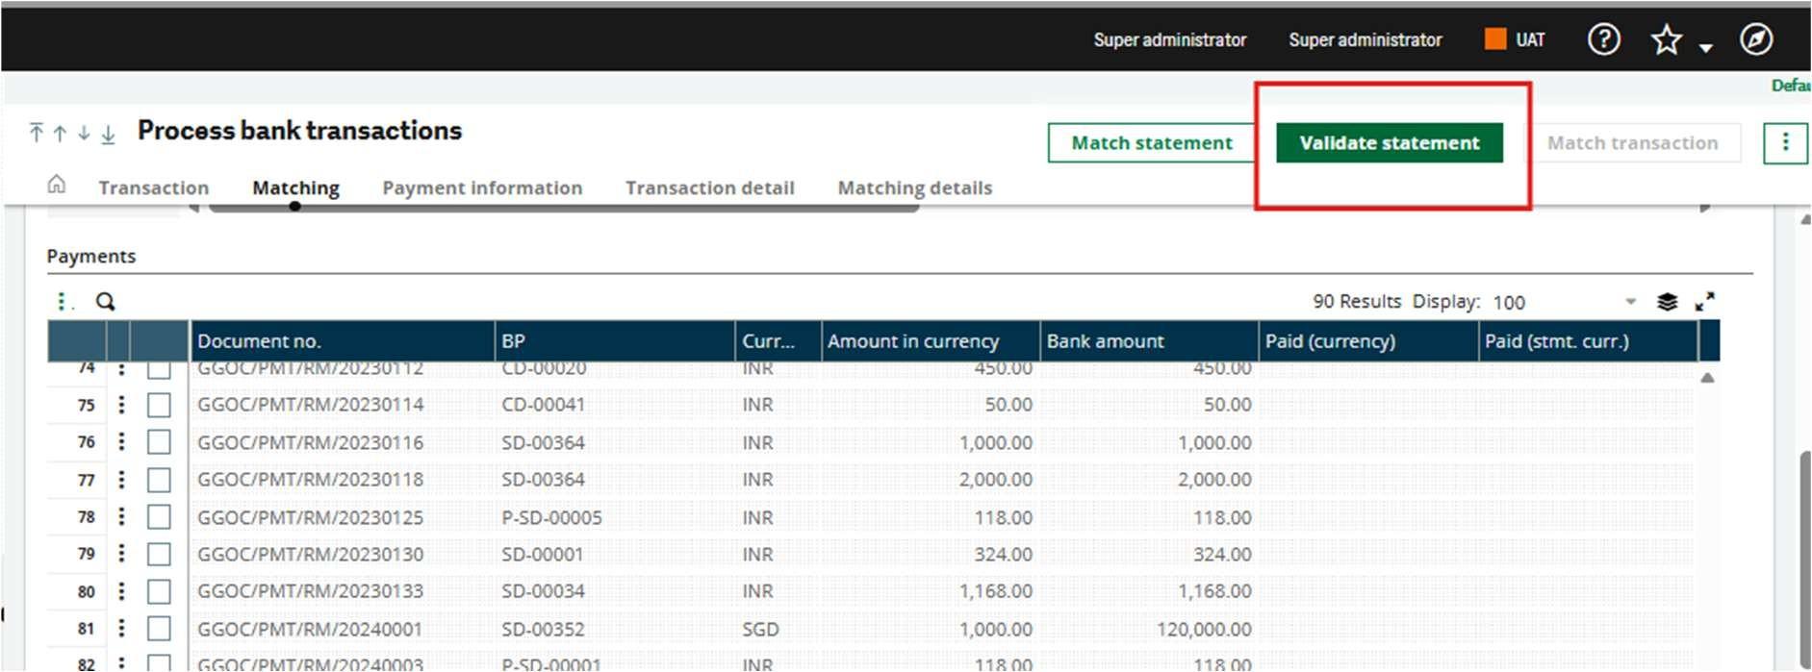Image resolution: width=1812 pixels, height=672 pixels.
Task: Click the favorites star icon
Action: [1666, 40]
